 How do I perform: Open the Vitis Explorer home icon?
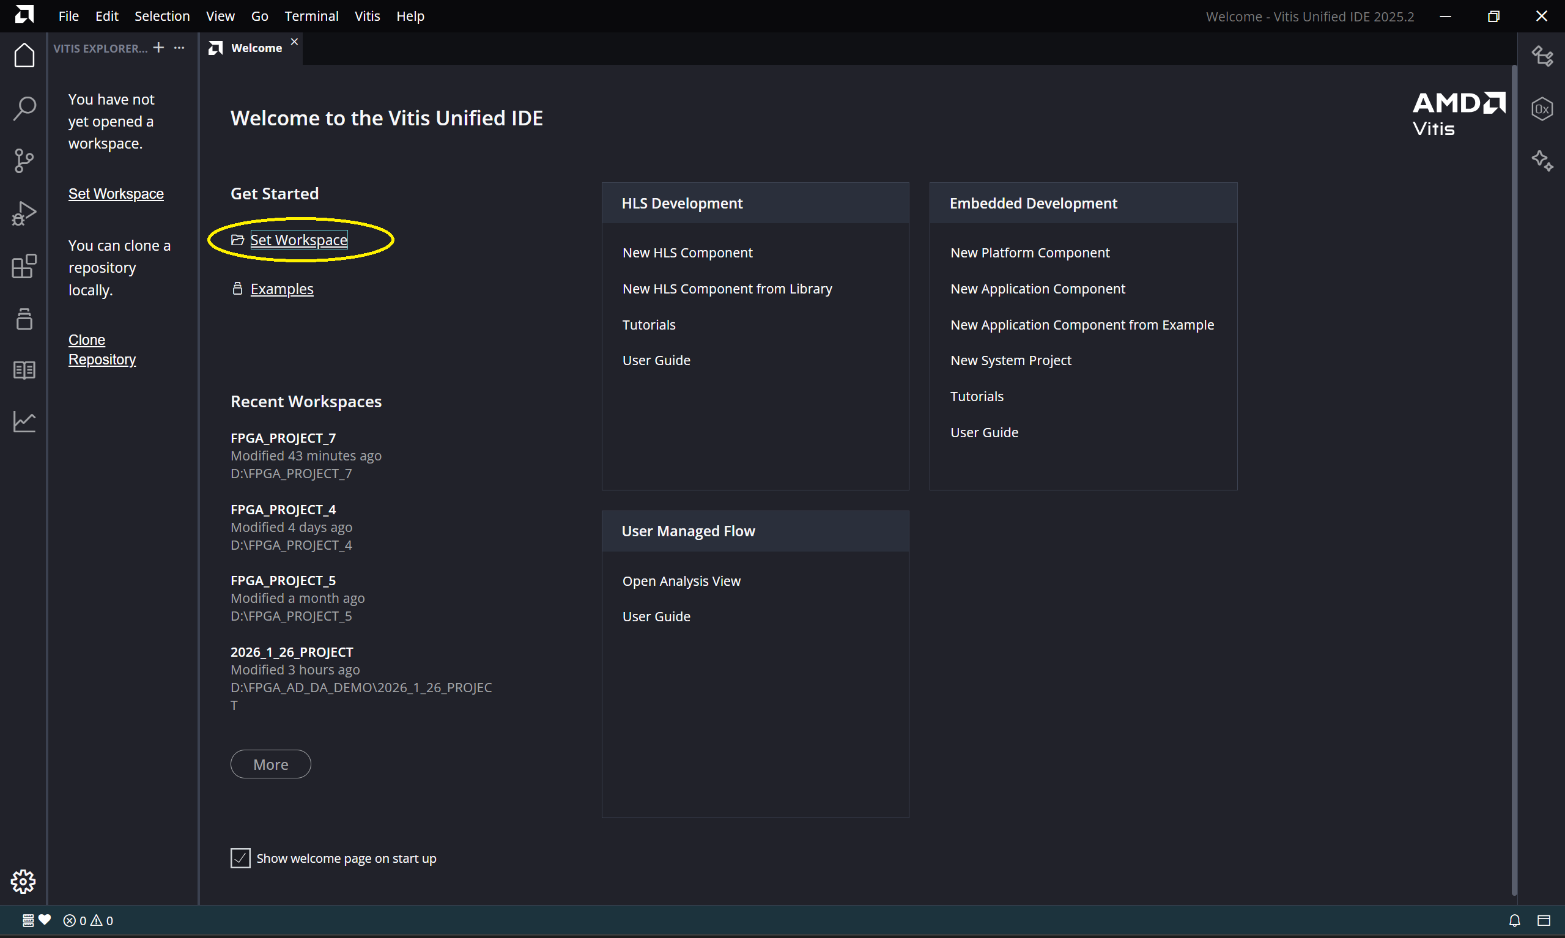[x=24, y=56]
